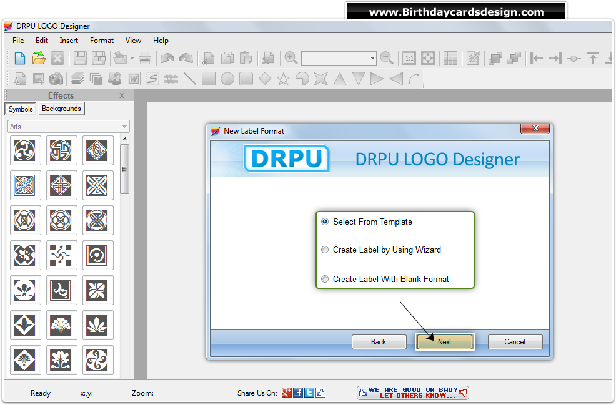Select the triple-swirl symbol in first row
This screenshot has width=616, height=405.
[25, 150]
